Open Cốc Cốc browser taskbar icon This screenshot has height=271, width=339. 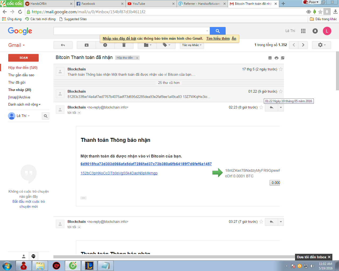[73, 266]
